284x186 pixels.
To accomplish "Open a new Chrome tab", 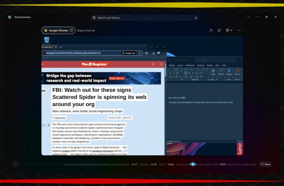I will (x=61, y=47).
